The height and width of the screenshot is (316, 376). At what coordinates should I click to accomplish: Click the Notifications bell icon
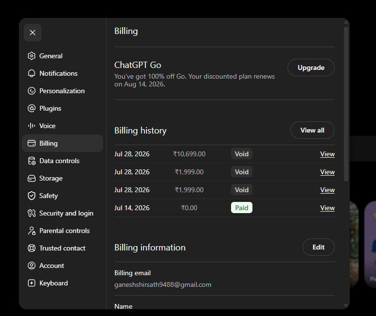pos(32,73)
